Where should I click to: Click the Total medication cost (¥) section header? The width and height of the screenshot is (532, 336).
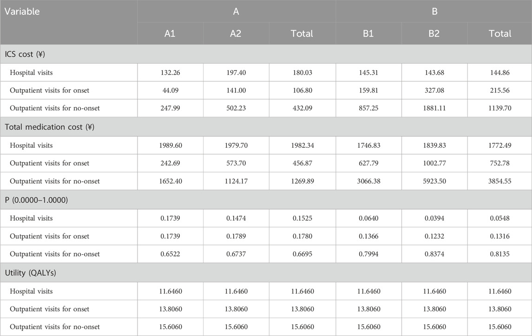coord(49,127)
